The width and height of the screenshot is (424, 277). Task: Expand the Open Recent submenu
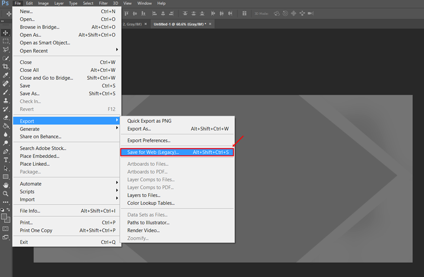point(67,51)
